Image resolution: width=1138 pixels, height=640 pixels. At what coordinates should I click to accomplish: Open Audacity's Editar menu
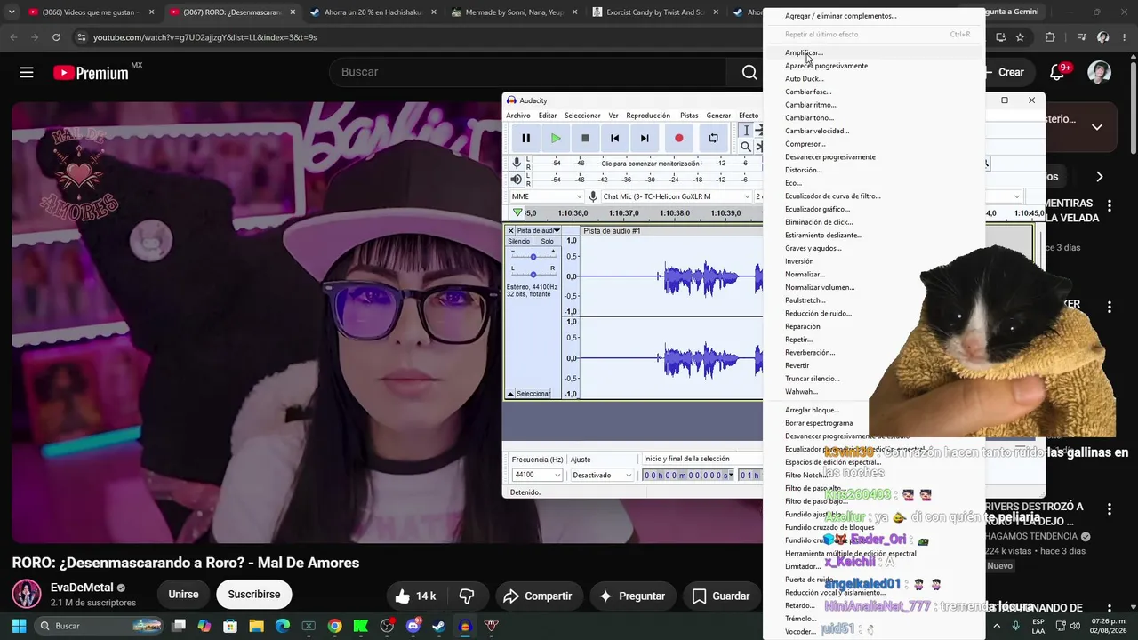click(x=548, y=116)
